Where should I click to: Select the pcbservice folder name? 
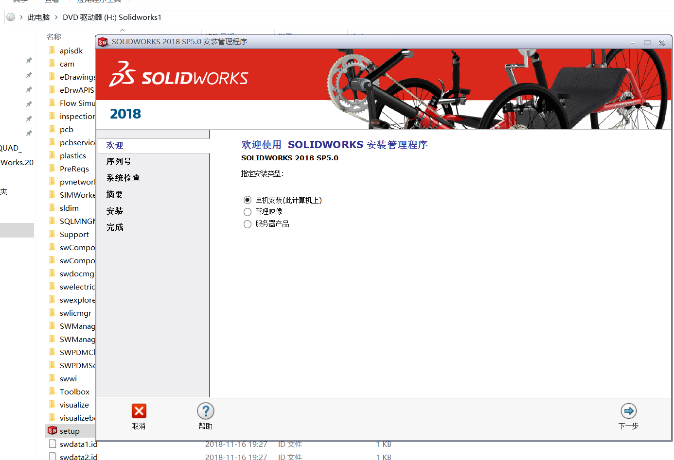click(x=77, y=142)
